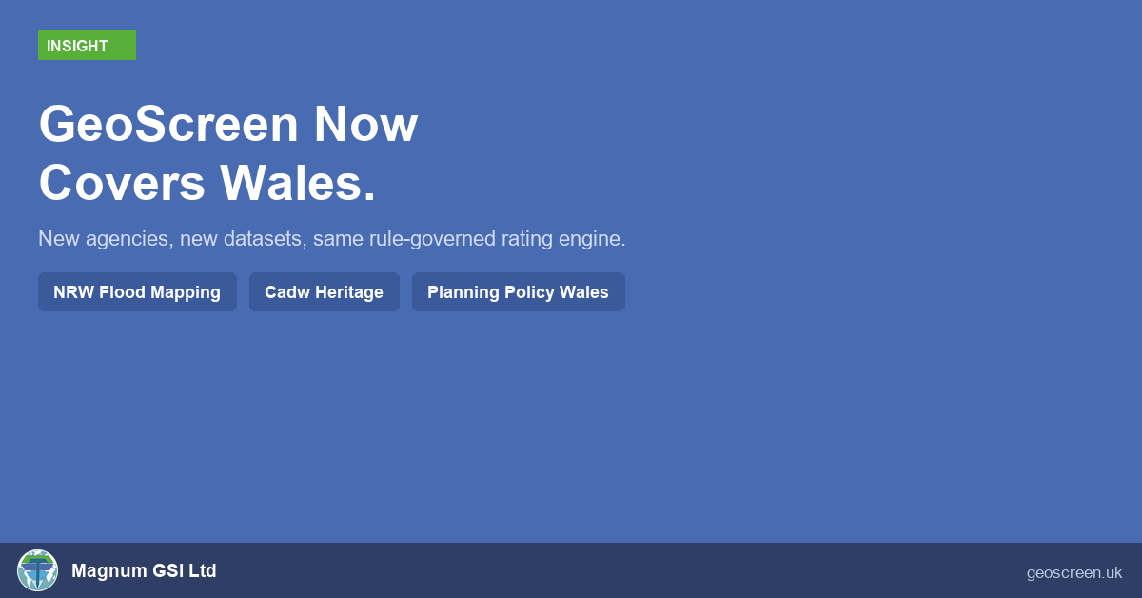
Task: Click the Magnum GSI Ltd company name
Action: [x=144, y=571]
